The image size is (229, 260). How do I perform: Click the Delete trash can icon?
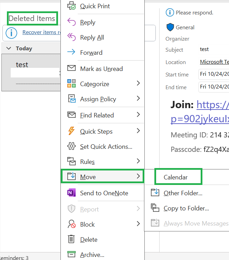[x=71, y=239]
